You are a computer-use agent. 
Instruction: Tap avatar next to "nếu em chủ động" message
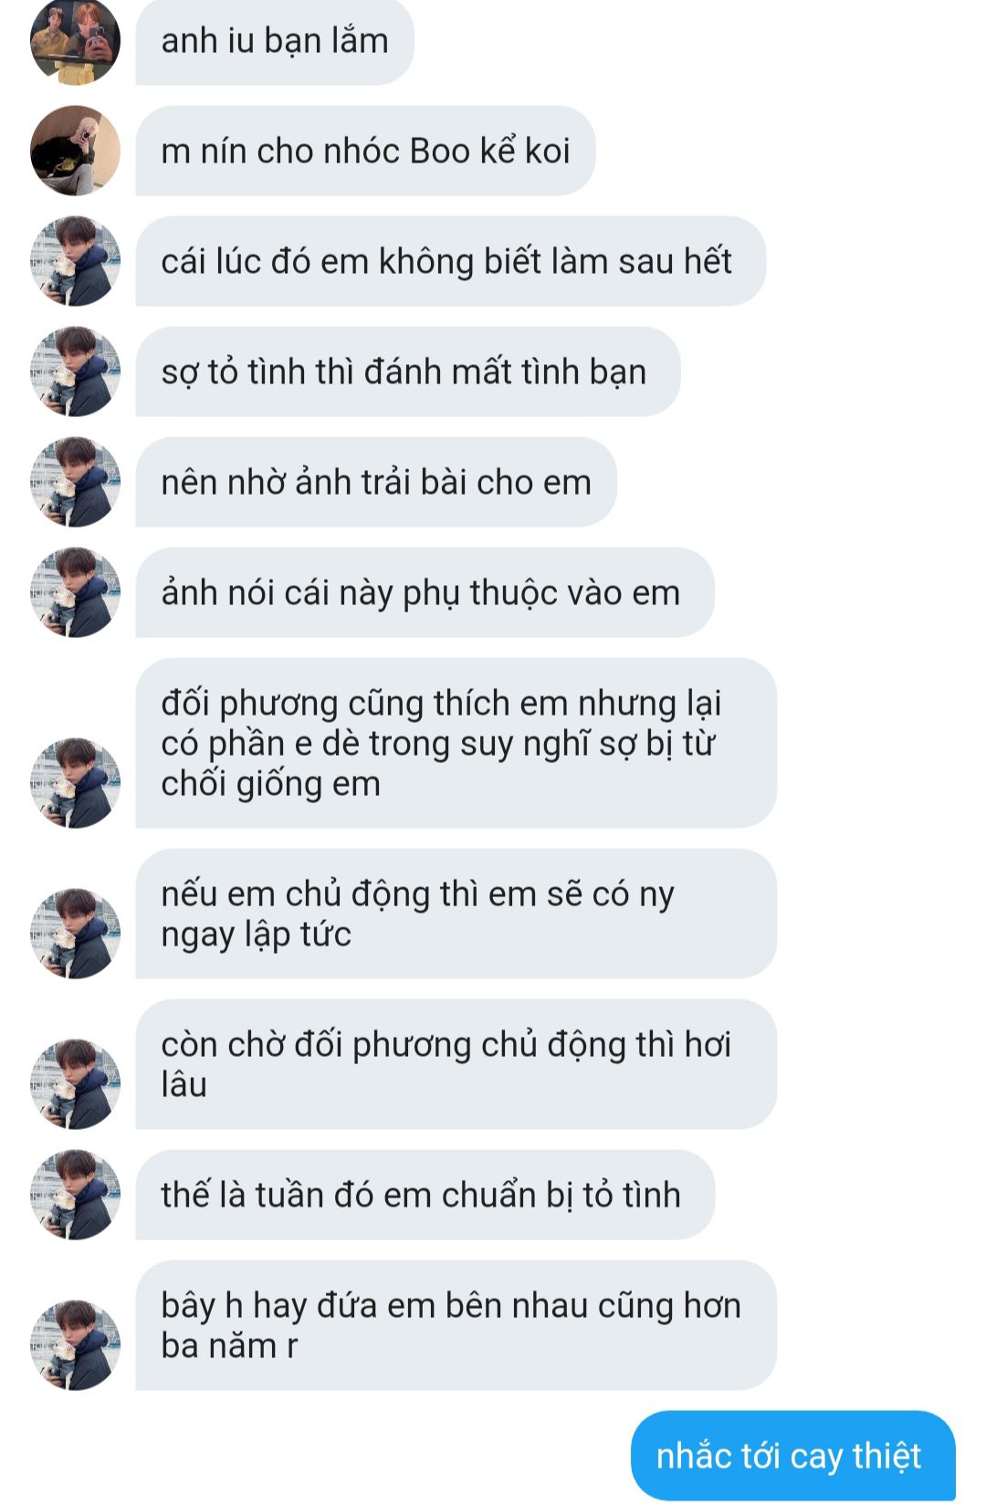pyautogui.click(x=76, y=934)
